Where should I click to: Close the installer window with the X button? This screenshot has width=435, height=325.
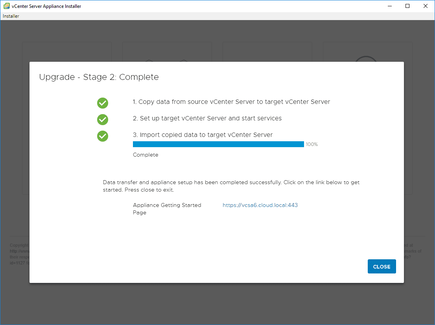pyautogui.click(x=426, y=6)
